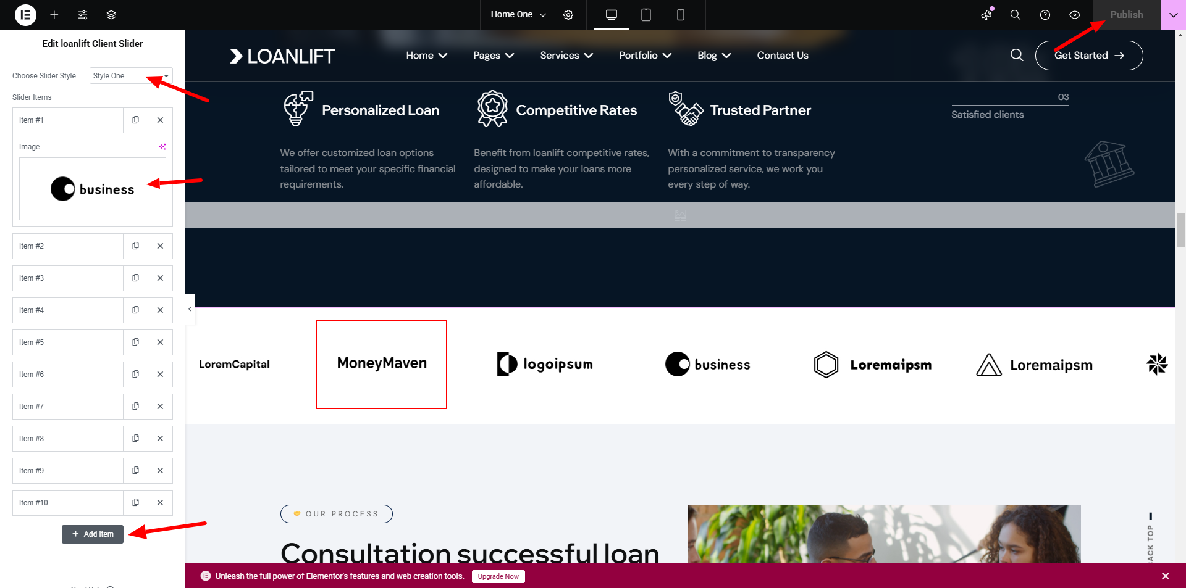Switch to mobile device view

point(681,15)
